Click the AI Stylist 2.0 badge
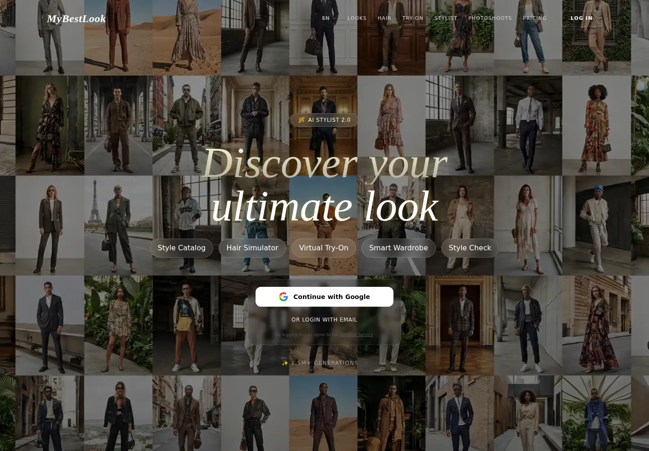The width and height of the screenshot is (649, 451). point(324,120)
